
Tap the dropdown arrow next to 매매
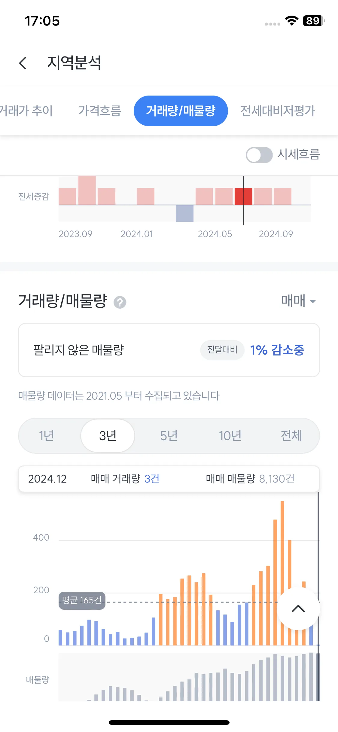[x=312, y=301]
